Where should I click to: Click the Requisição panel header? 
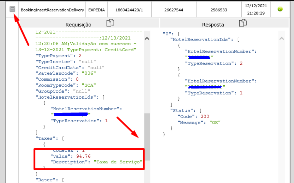point(89,23)
